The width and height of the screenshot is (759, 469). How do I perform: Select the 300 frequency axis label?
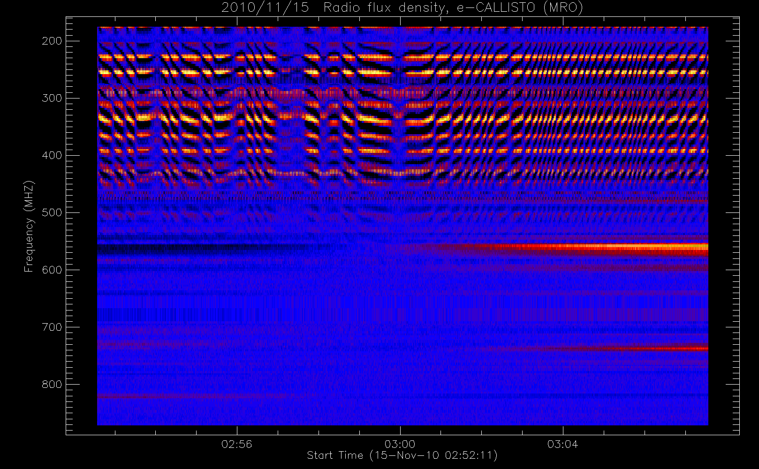click(x=52, y=98)
